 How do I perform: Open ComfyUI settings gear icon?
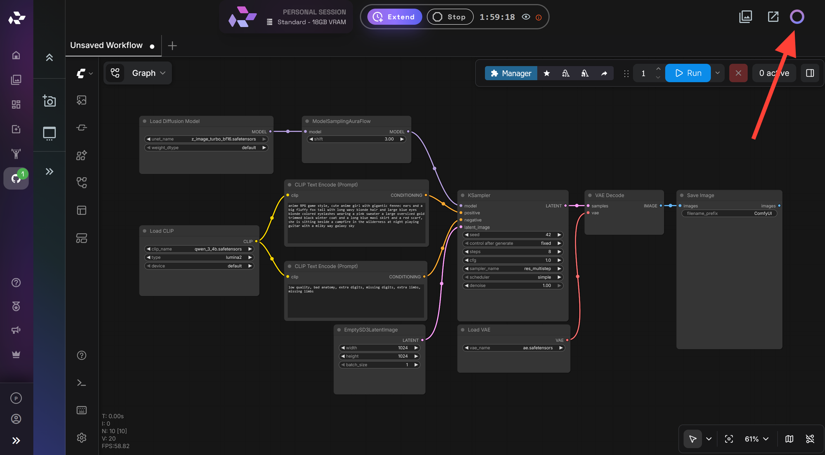click(82, 438)
